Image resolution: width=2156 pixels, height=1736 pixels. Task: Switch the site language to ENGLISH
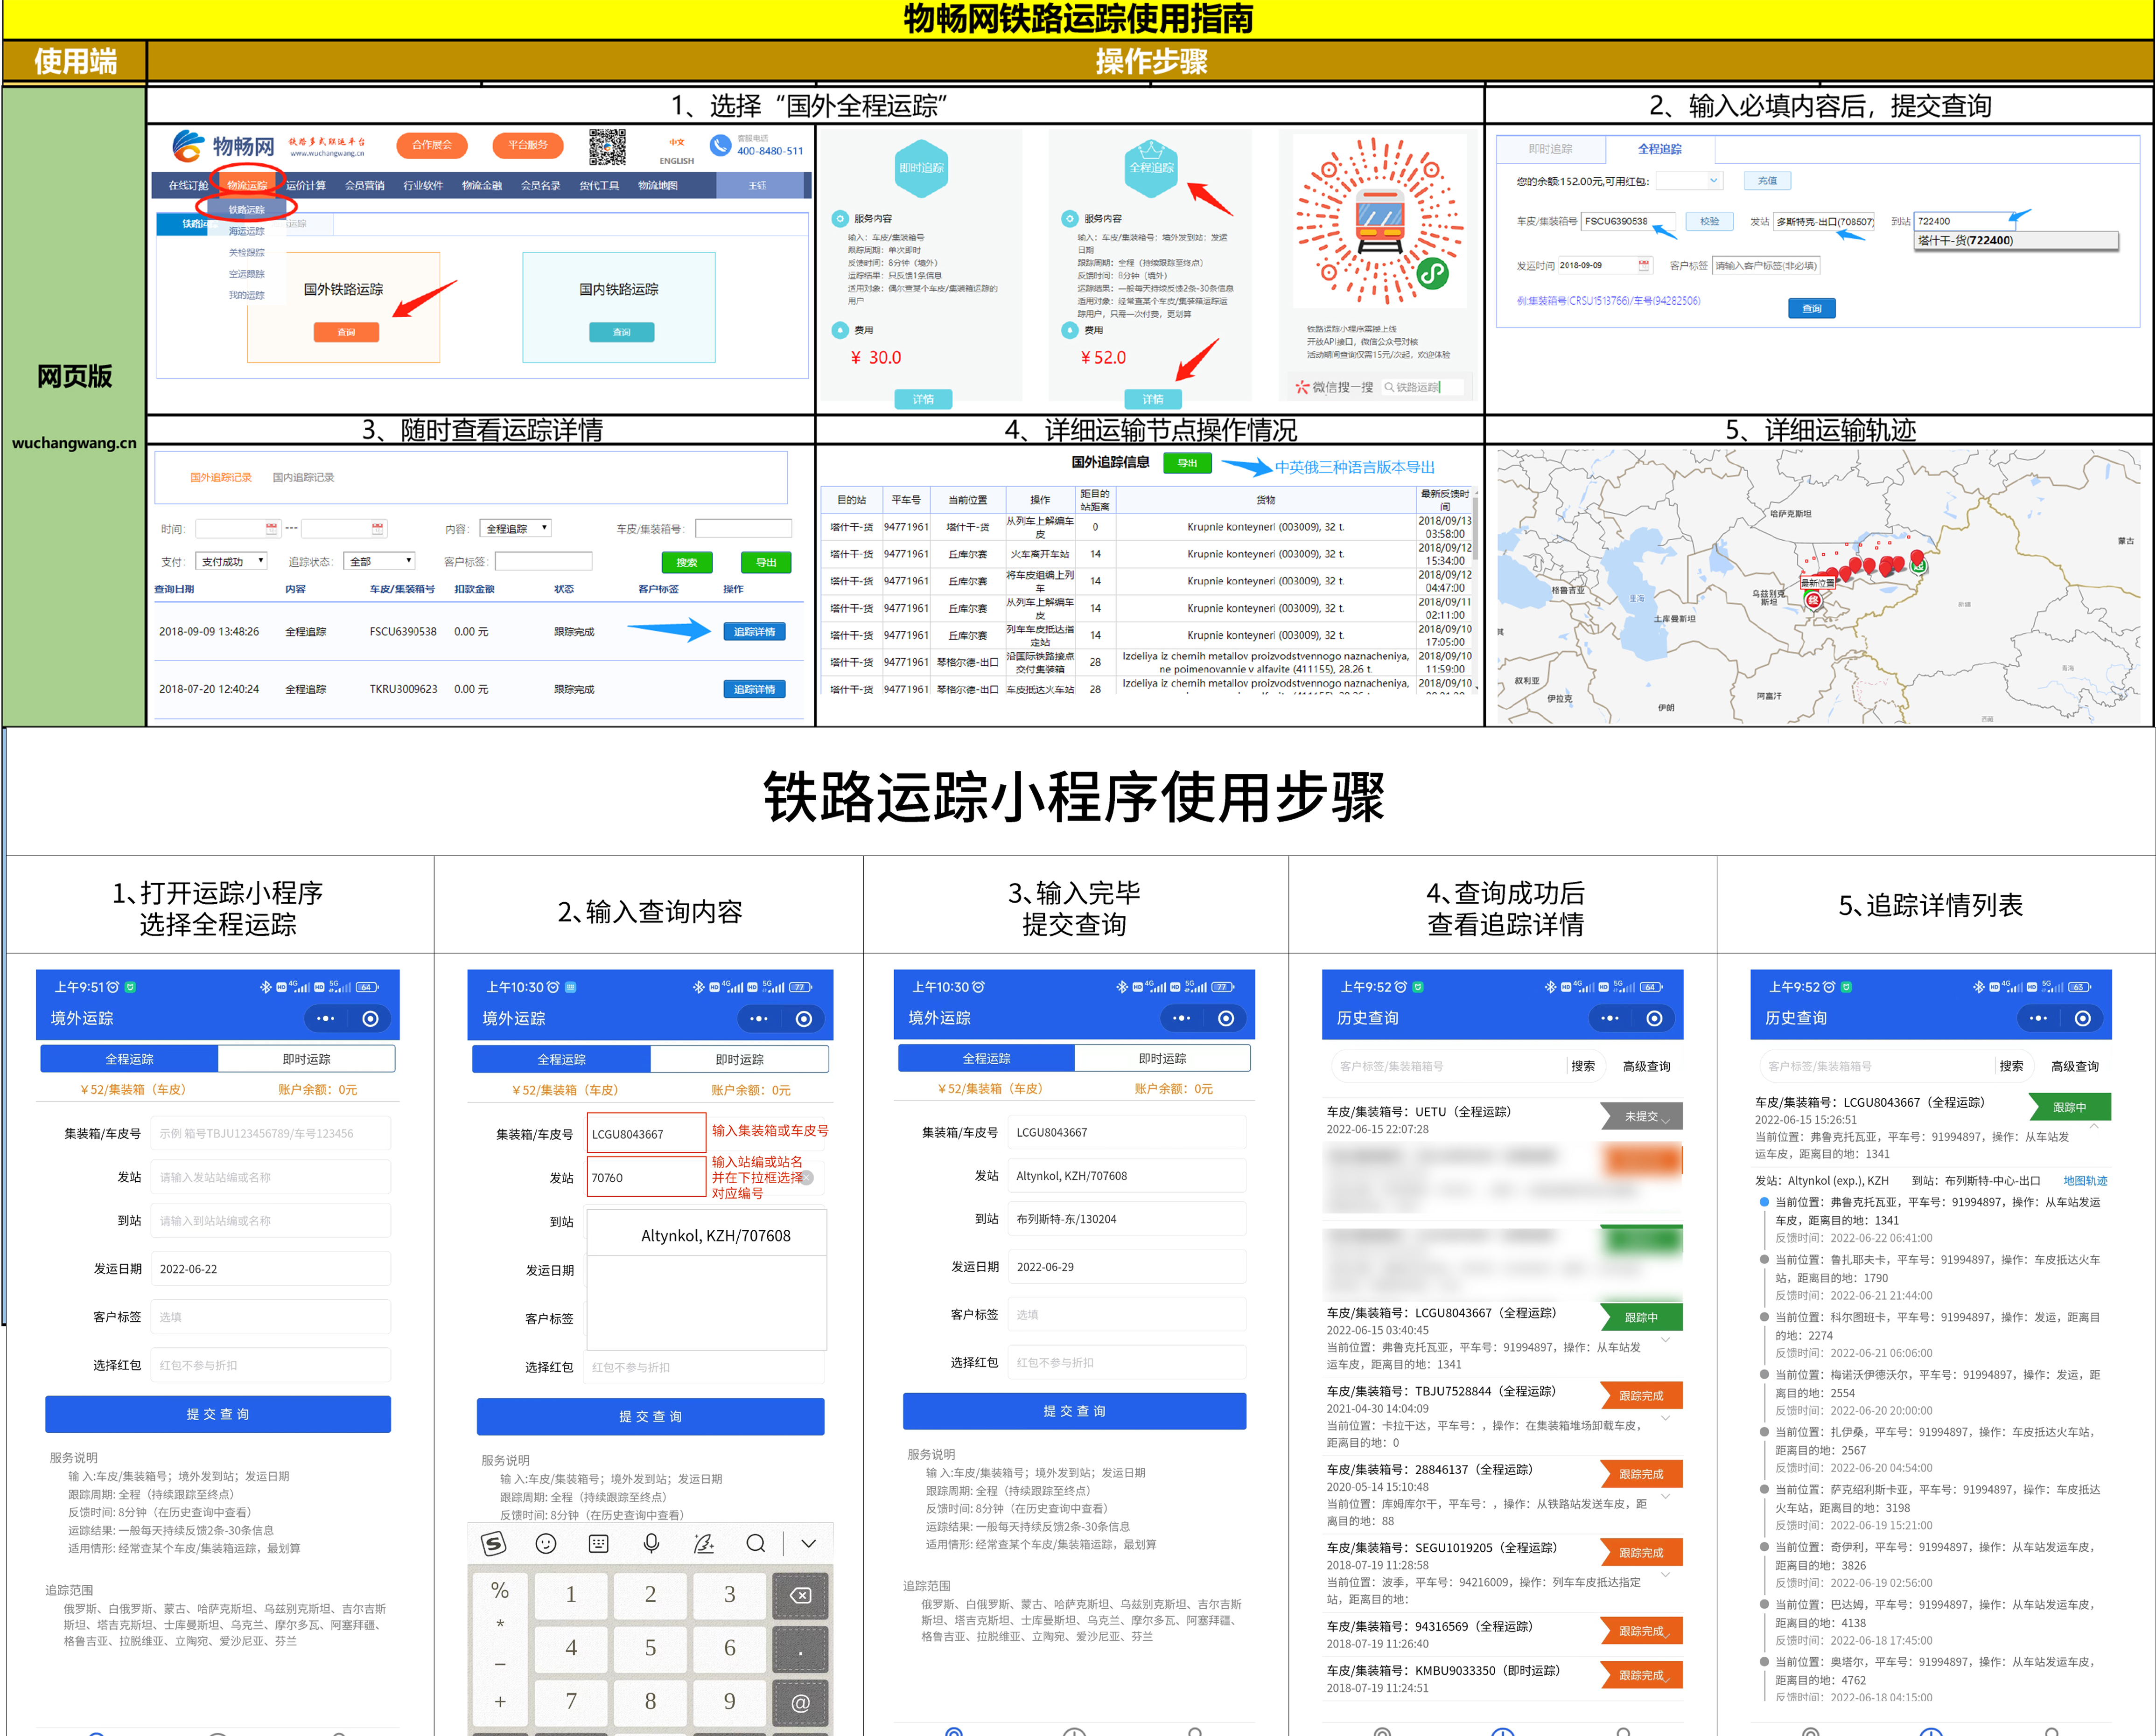click(x=676, y=161)
